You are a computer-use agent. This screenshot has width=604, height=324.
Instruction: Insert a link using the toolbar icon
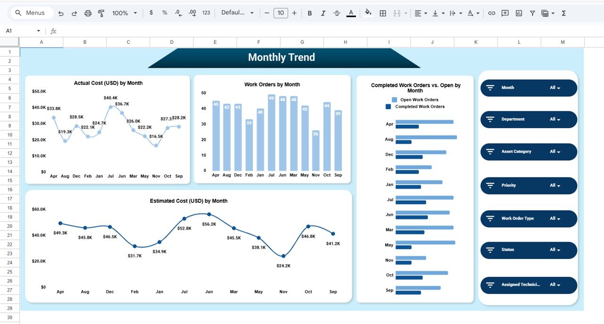click(492, 13)
